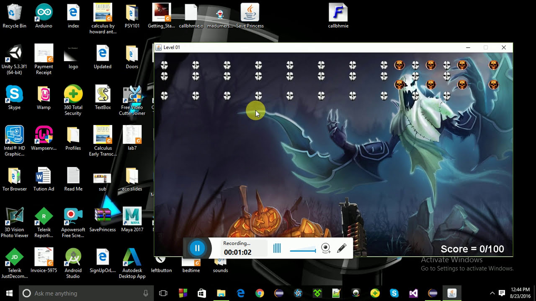Minimize the Level 01 game window
The height and width of the screenshot is (301, 536).
[468, 47]
